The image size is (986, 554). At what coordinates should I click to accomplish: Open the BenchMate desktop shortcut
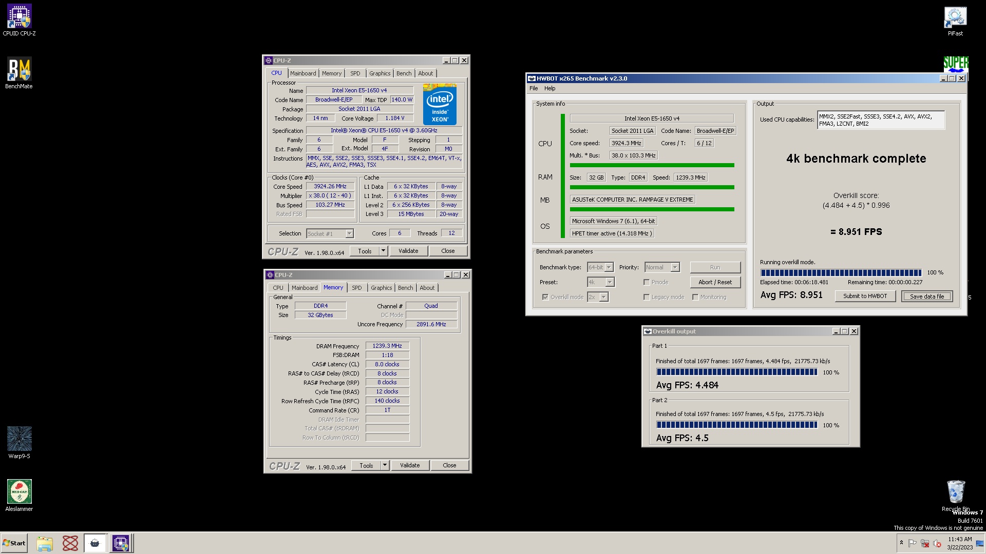[x=19, y=73]
